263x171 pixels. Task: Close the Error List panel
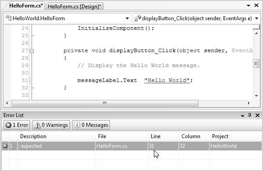click(x=257, y=115)
